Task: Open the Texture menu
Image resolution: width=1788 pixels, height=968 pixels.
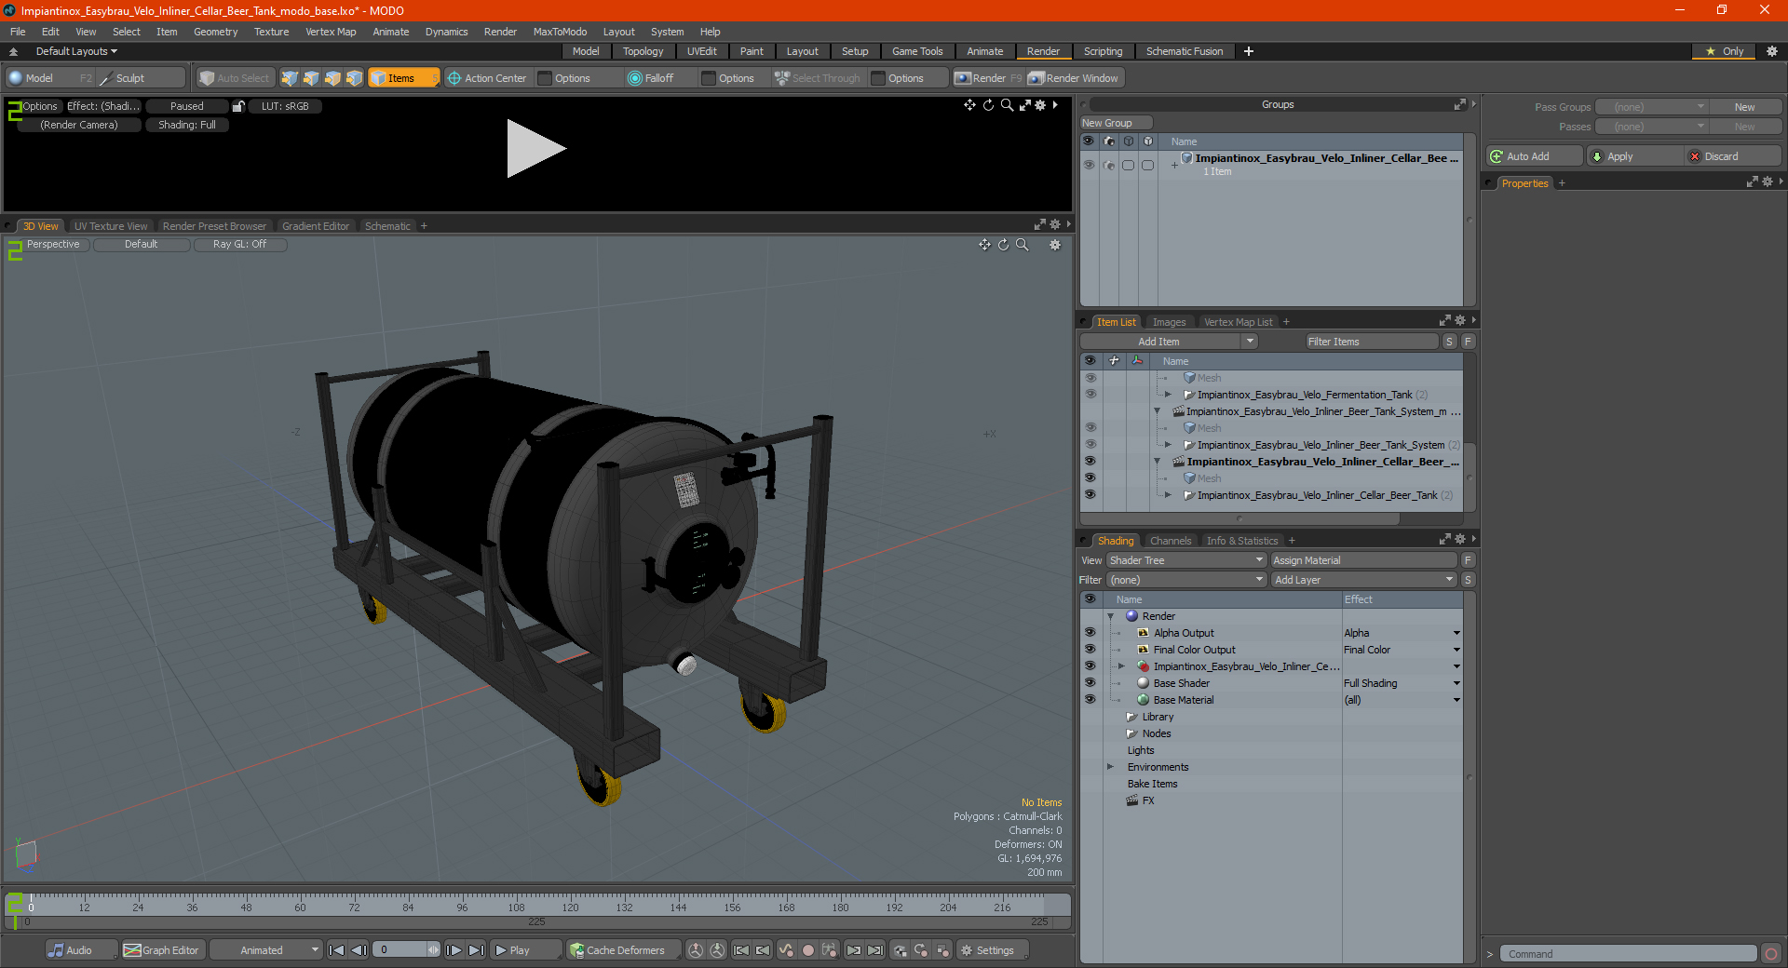Action: click(x=271, y=32)
